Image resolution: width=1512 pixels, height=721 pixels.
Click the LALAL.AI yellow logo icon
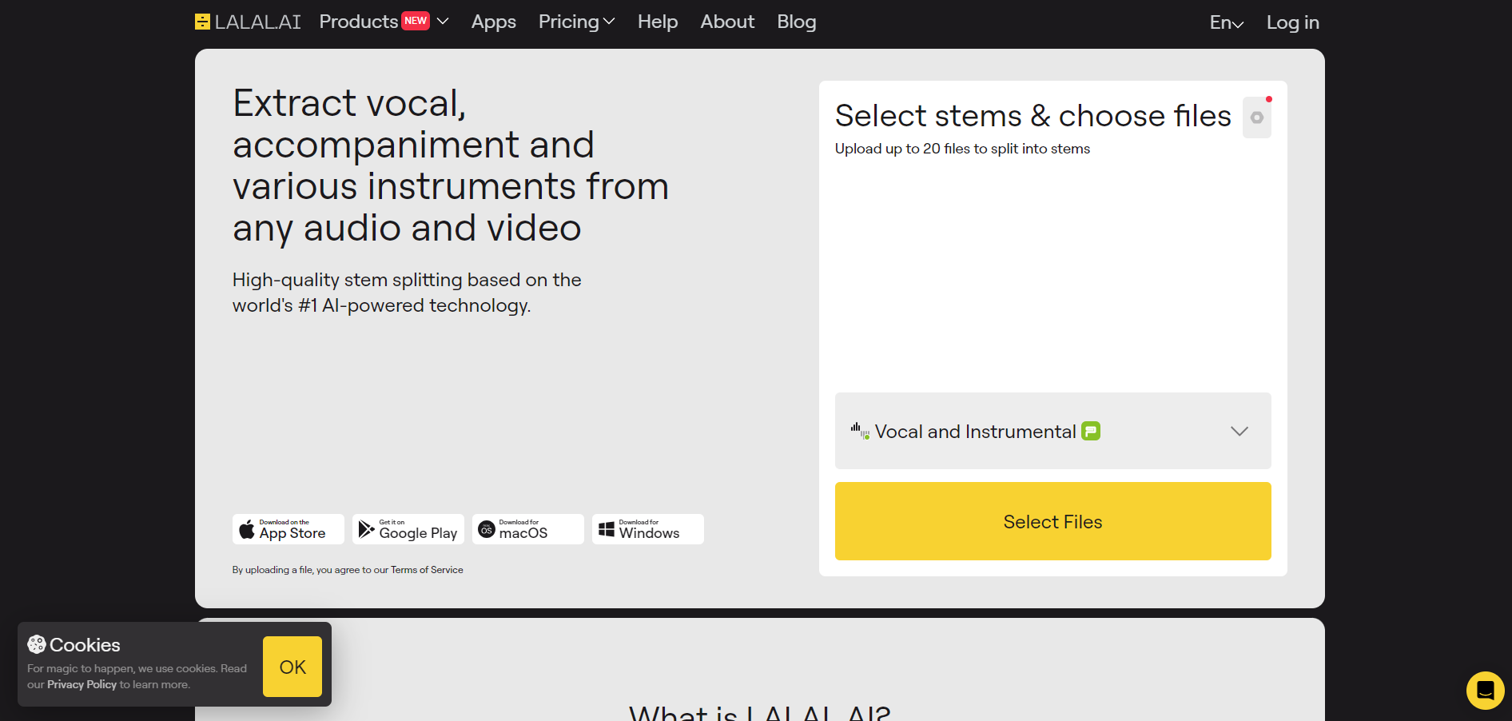tap(202, 22)
